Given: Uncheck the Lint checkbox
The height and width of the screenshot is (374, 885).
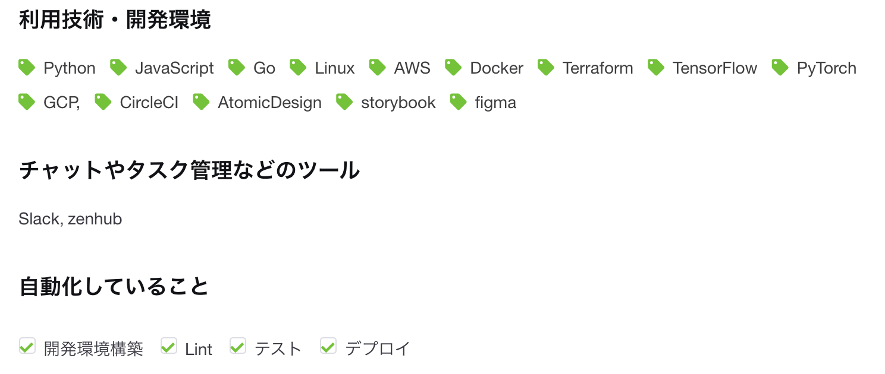Looking at the screenshot, I should point(168,346).
